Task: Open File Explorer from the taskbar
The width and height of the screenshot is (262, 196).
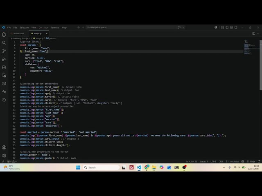Action: point(154,167)
